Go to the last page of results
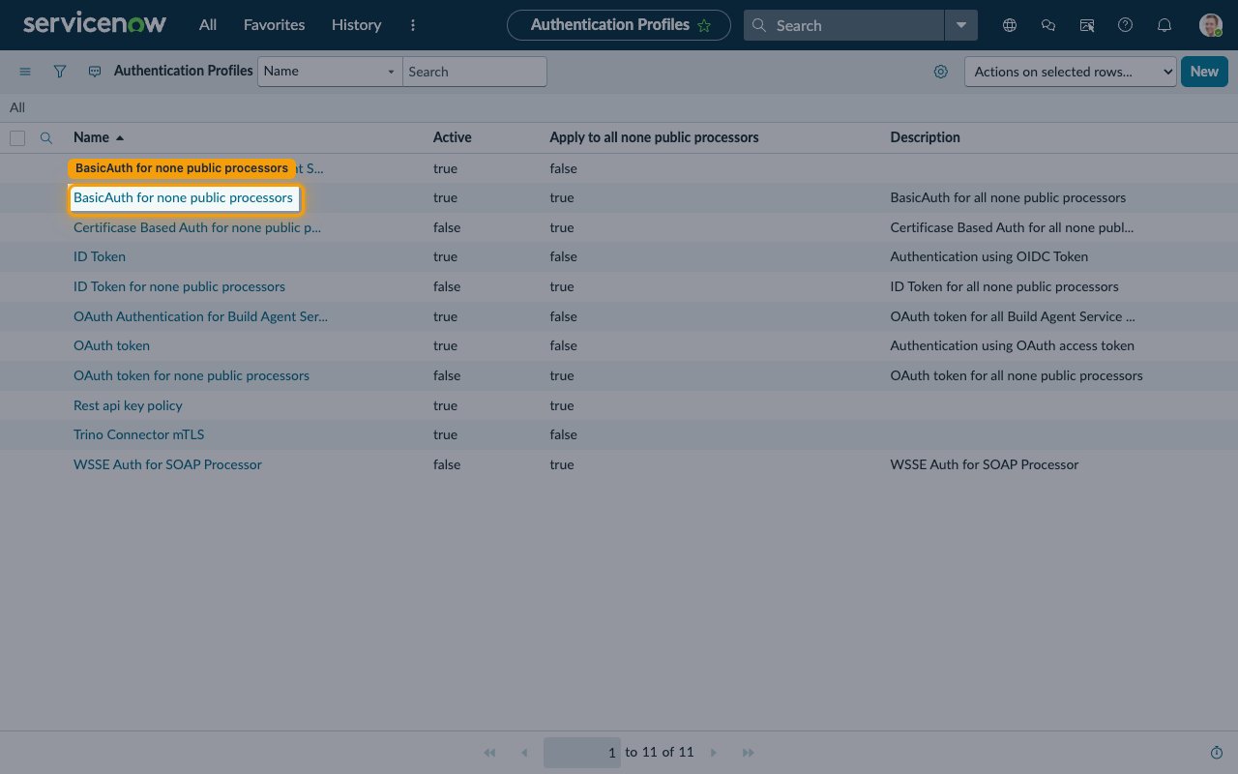The image size is (1238, 774). click(x=748, y=753)
